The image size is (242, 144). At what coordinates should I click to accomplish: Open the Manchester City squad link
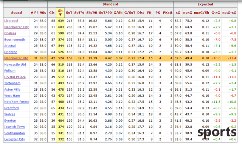coord(17,27)
